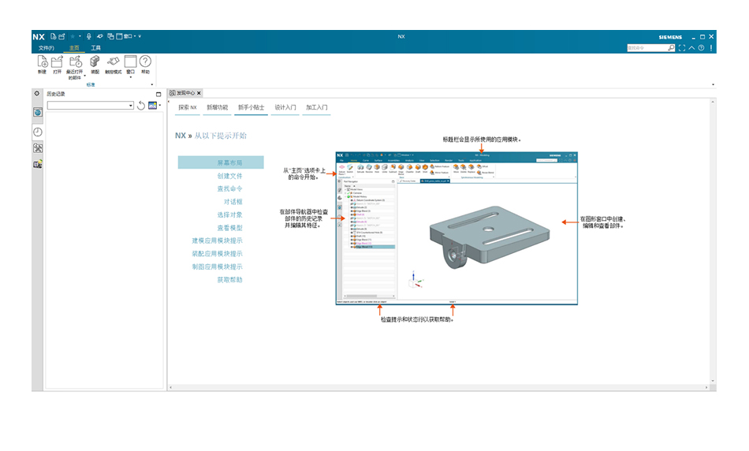Open the 装配 (Assembly) tool
Viewport: 749px width, 451px height.
pyautogui.click(x=95, y=61)
